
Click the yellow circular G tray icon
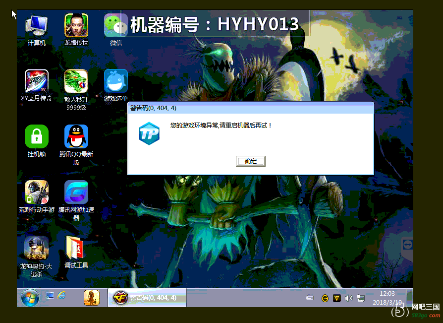click(325, 298)
